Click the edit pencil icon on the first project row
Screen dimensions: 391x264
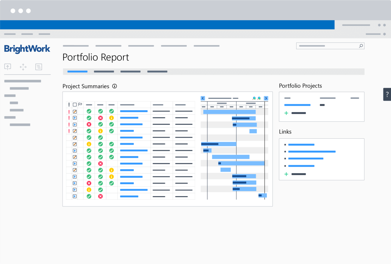[75, 112]
